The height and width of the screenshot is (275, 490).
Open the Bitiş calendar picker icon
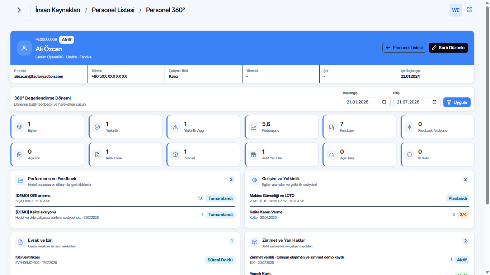434,102
